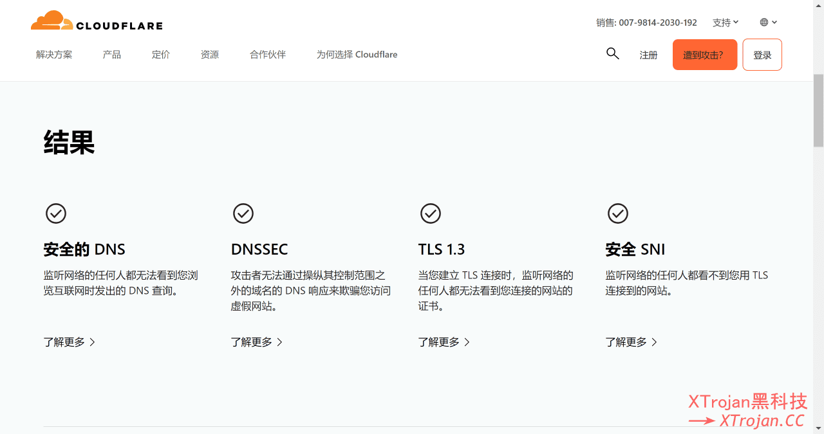824x434 pixels.
Task: Expand the 支持 support dropdown
Action: pyautogui.click(x=726, y=23)
